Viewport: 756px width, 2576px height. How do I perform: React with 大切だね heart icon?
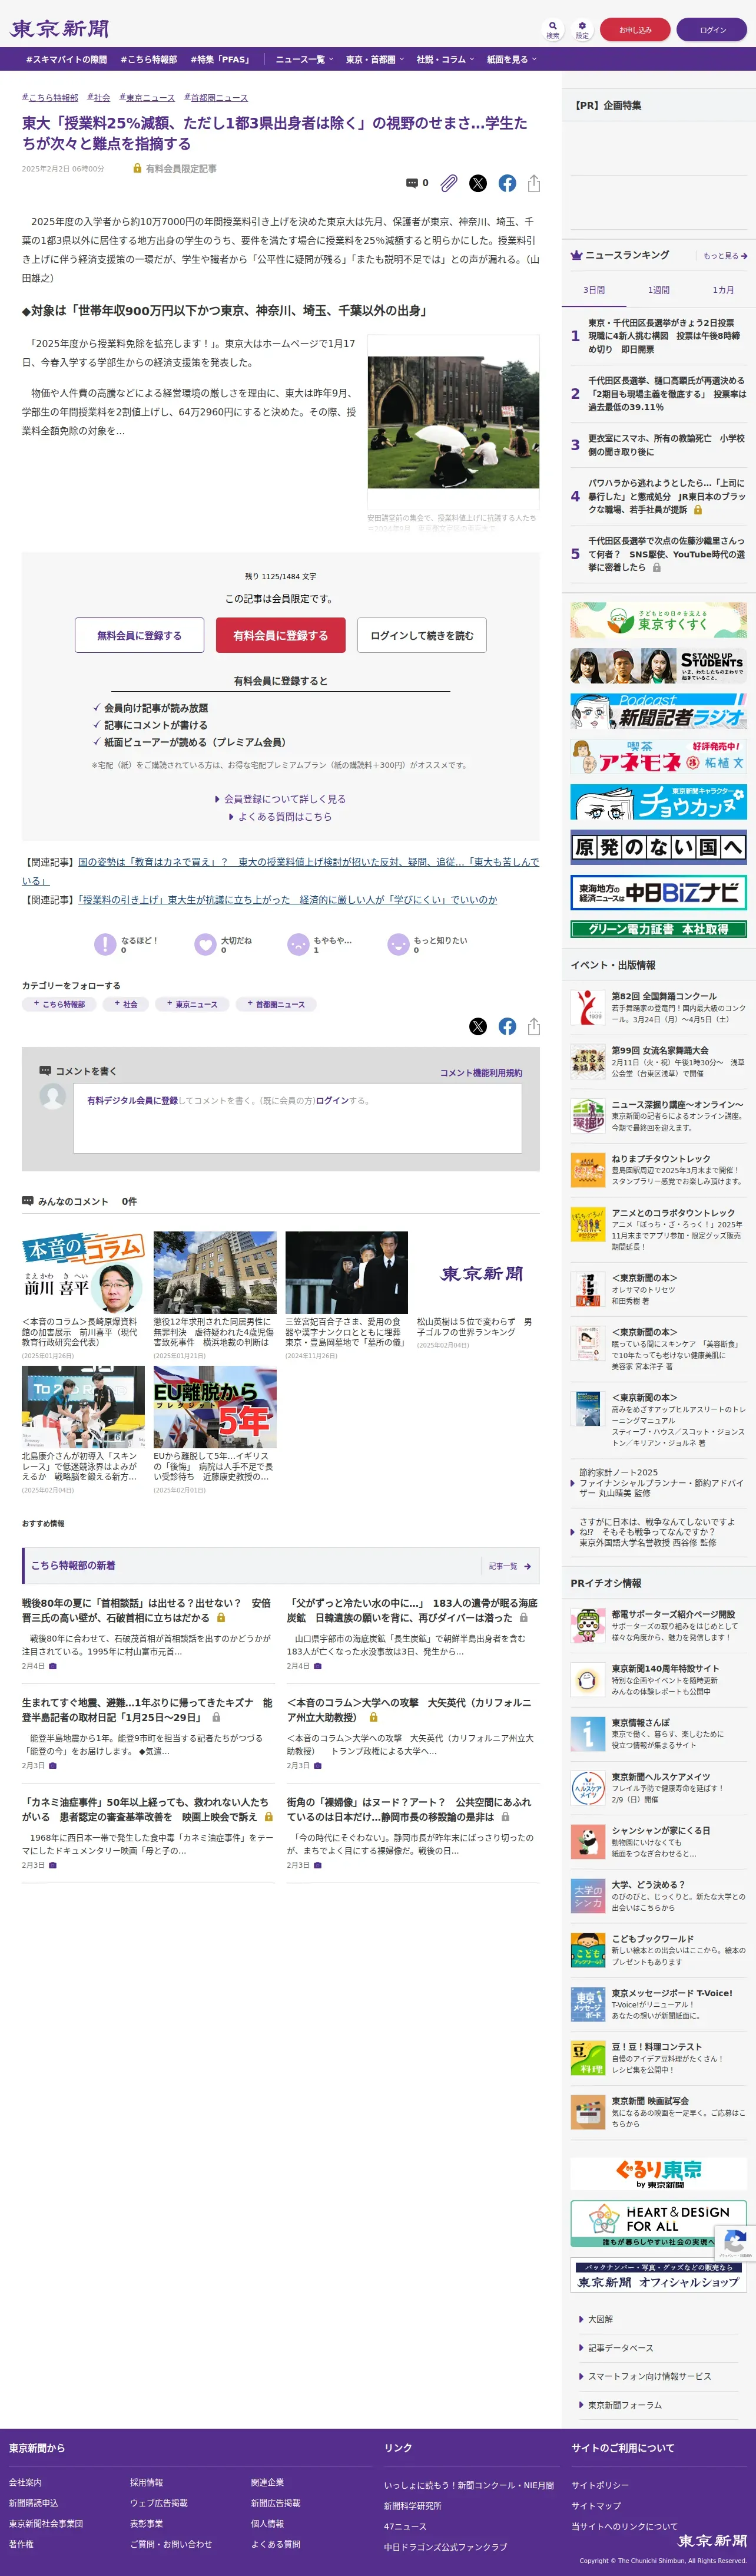[205, 944]
